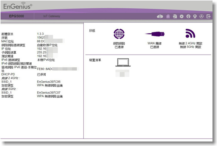
Task: Click the purple wireless signal icon
Action: [x=190, y=33]
